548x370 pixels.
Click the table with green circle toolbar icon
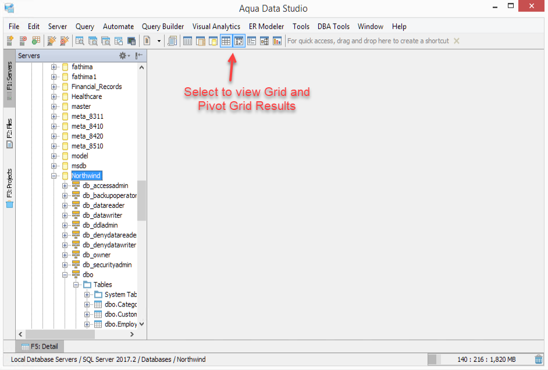click(36, 41)
